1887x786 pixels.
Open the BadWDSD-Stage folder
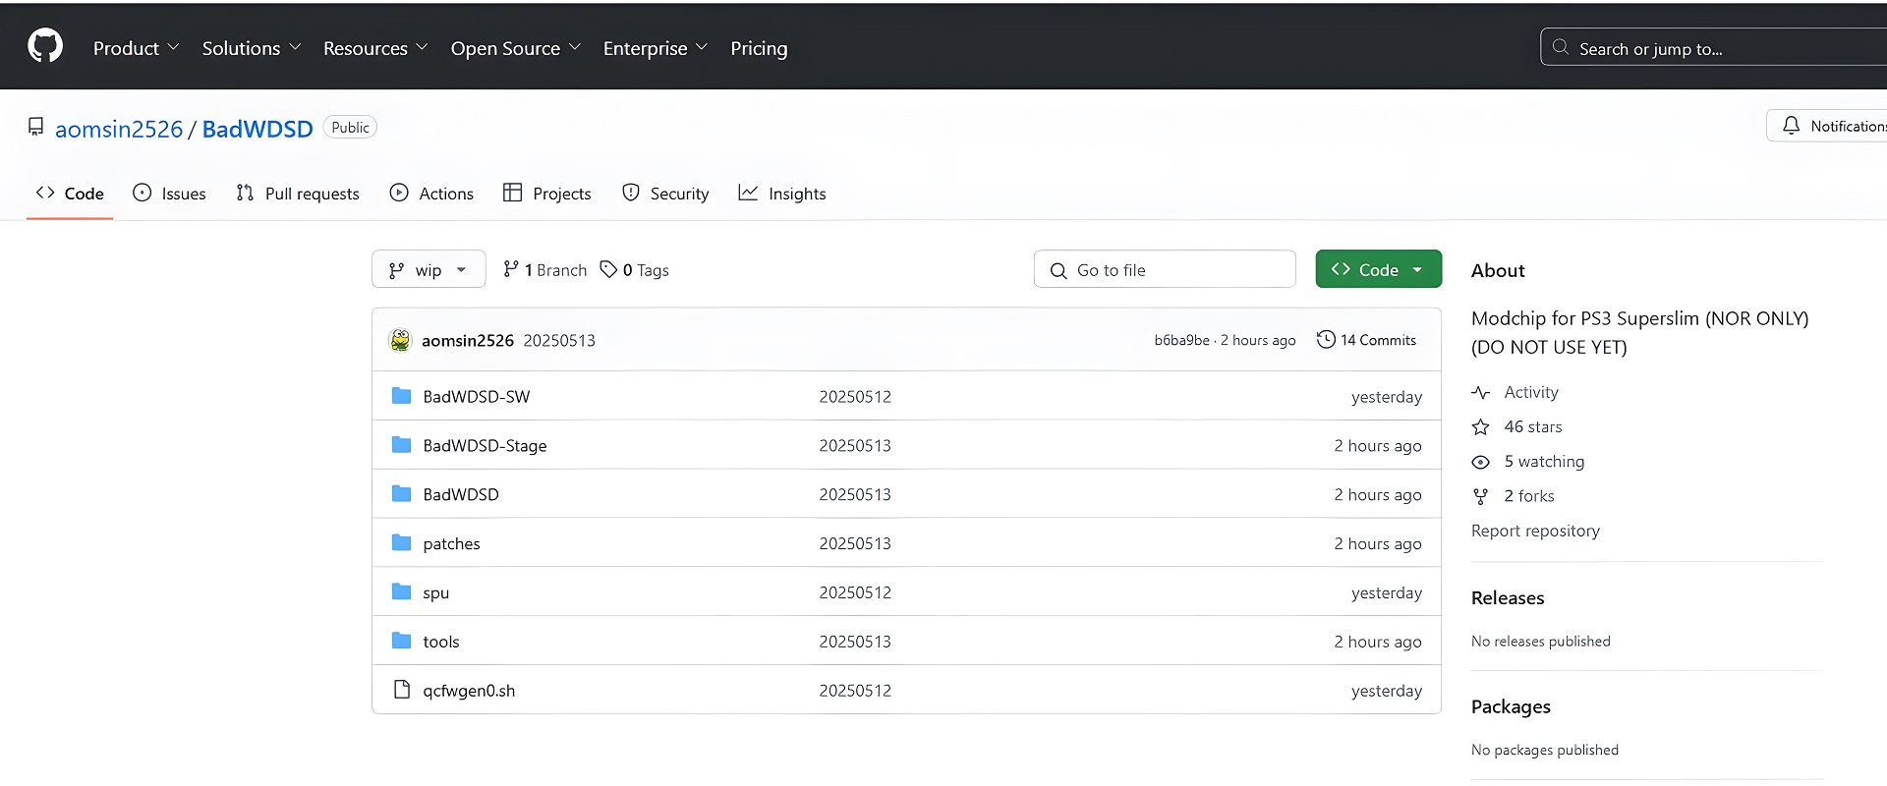coord(485,445)
